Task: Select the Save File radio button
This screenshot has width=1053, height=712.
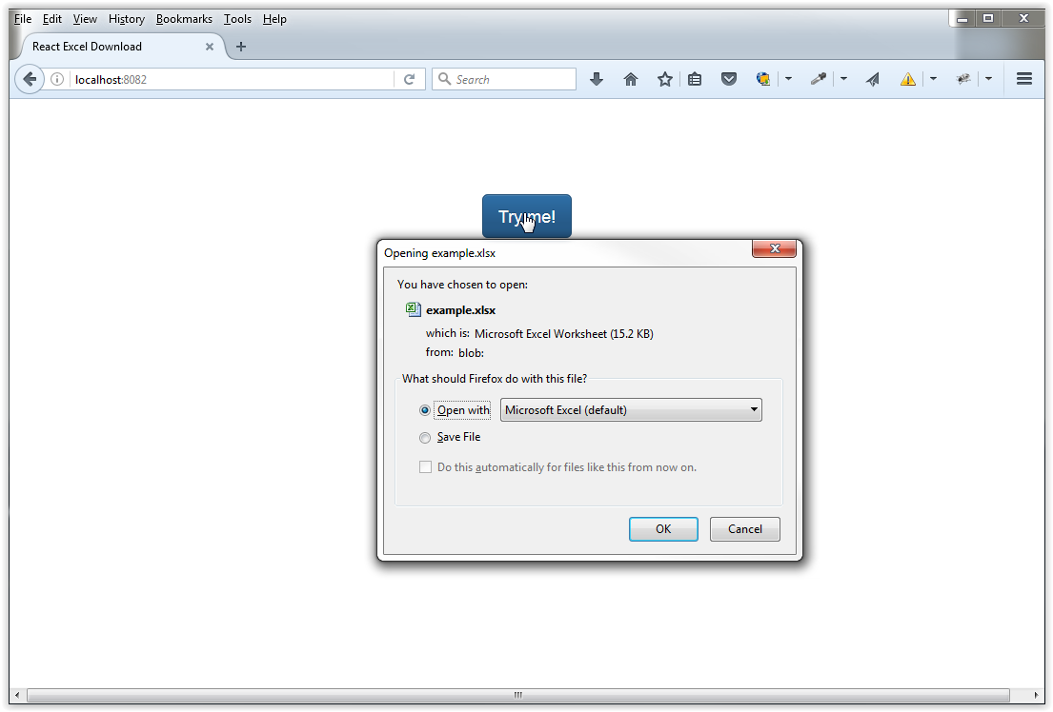Action: pos(424,438)
